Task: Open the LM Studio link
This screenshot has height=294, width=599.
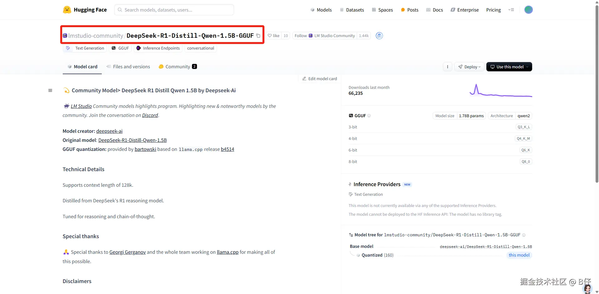Action: (81, 106)
